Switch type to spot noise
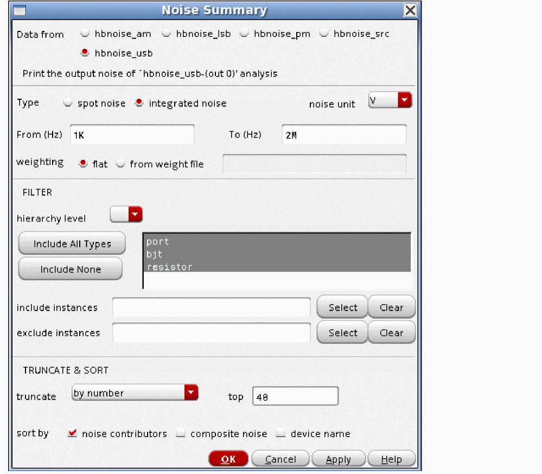The image size is (542, 474). 68,103
